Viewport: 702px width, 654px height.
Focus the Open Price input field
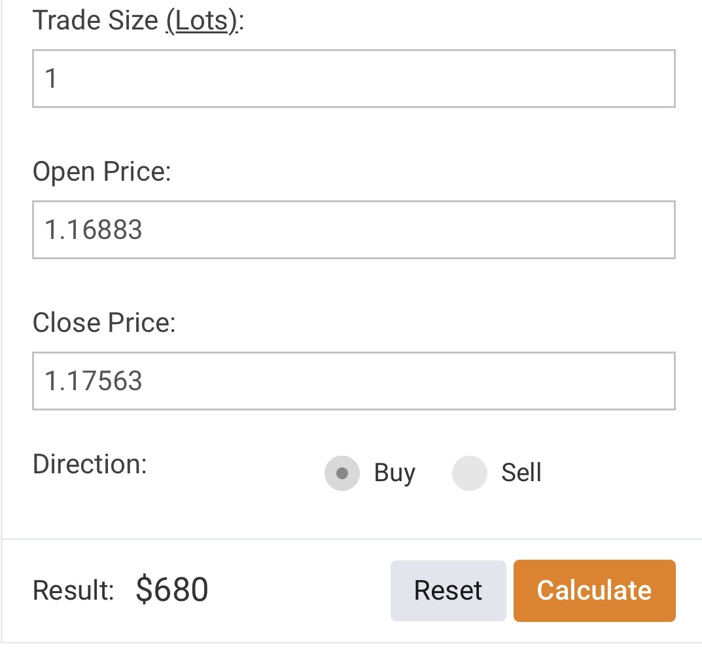pyautogui.click(x=353, y=230)
